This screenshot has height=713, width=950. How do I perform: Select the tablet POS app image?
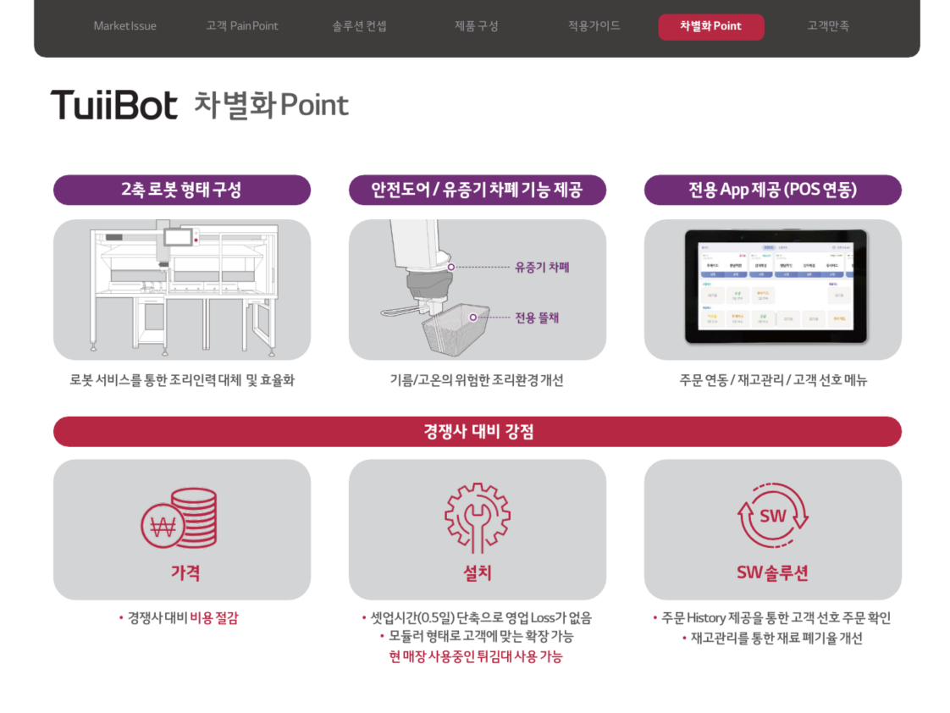click(x=775, y=286)
